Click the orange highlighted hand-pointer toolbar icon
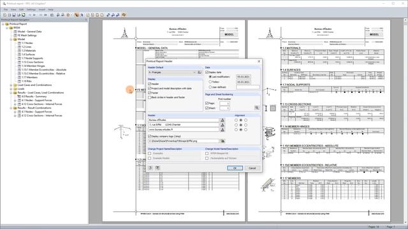The width and height of the screenshot is (408, 229). [76, 15]
